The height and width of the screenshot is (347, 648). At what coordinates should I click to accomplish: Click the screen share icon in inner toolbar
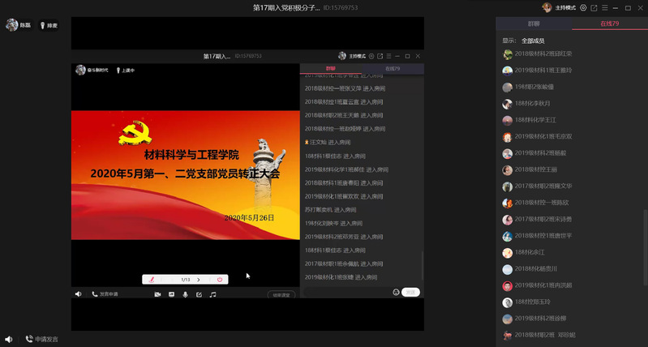click(x=171, y=293)
